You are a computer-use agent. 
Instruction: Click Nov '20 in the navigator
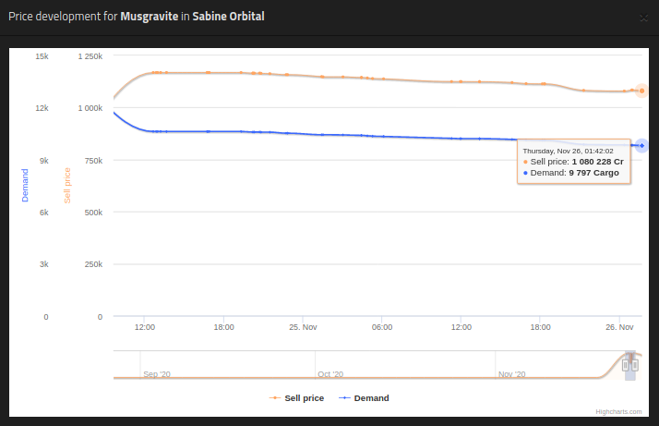[511, 374]
